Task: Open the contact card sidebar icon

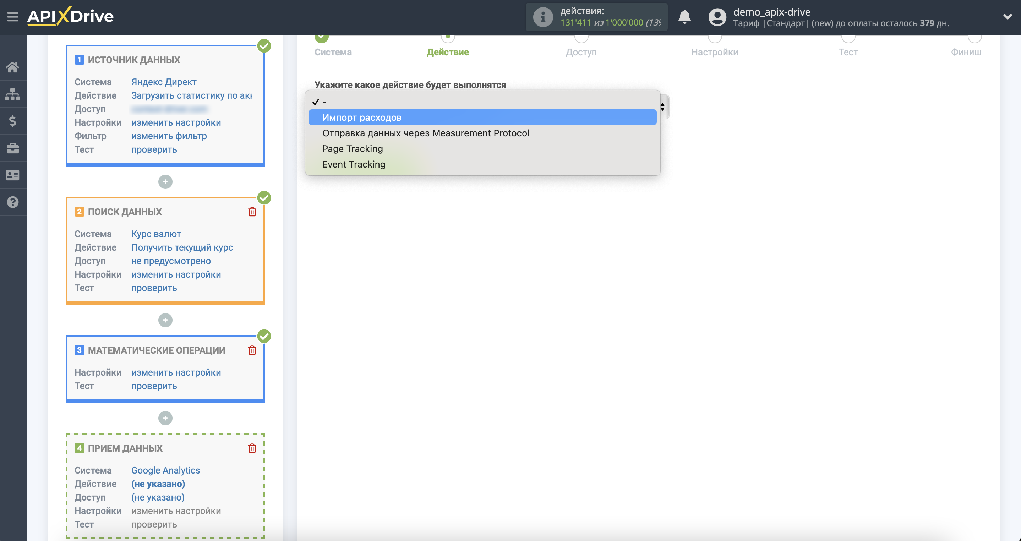Action: [x=13, y=175]
